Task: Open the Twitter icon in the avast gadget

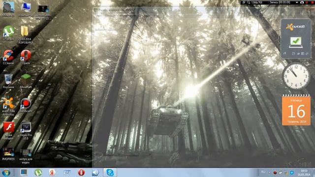Action: pyautogui.click(x=298, y=54)
